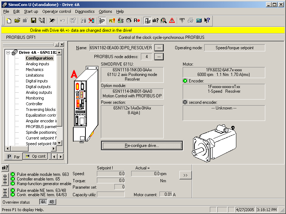Image resolution: width=286 pixels, height=214 pixels.
Task: Click the Speed setpoint value field
Action: click(111, 174)
